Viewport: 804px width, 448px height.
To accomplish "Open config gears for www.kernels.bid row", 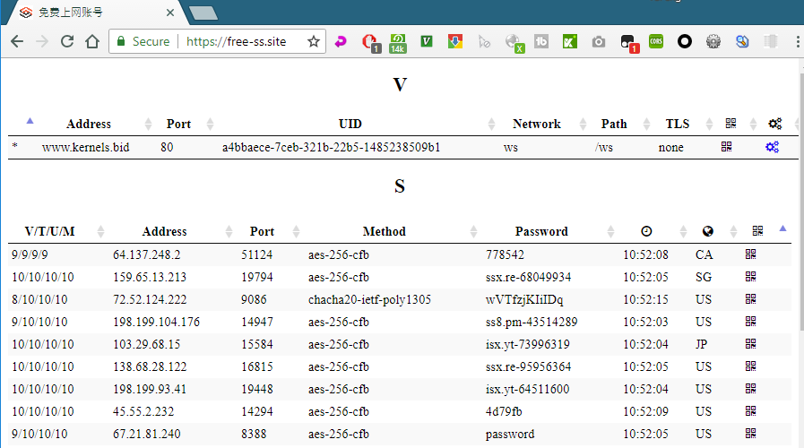I will (x=773, y=147).
